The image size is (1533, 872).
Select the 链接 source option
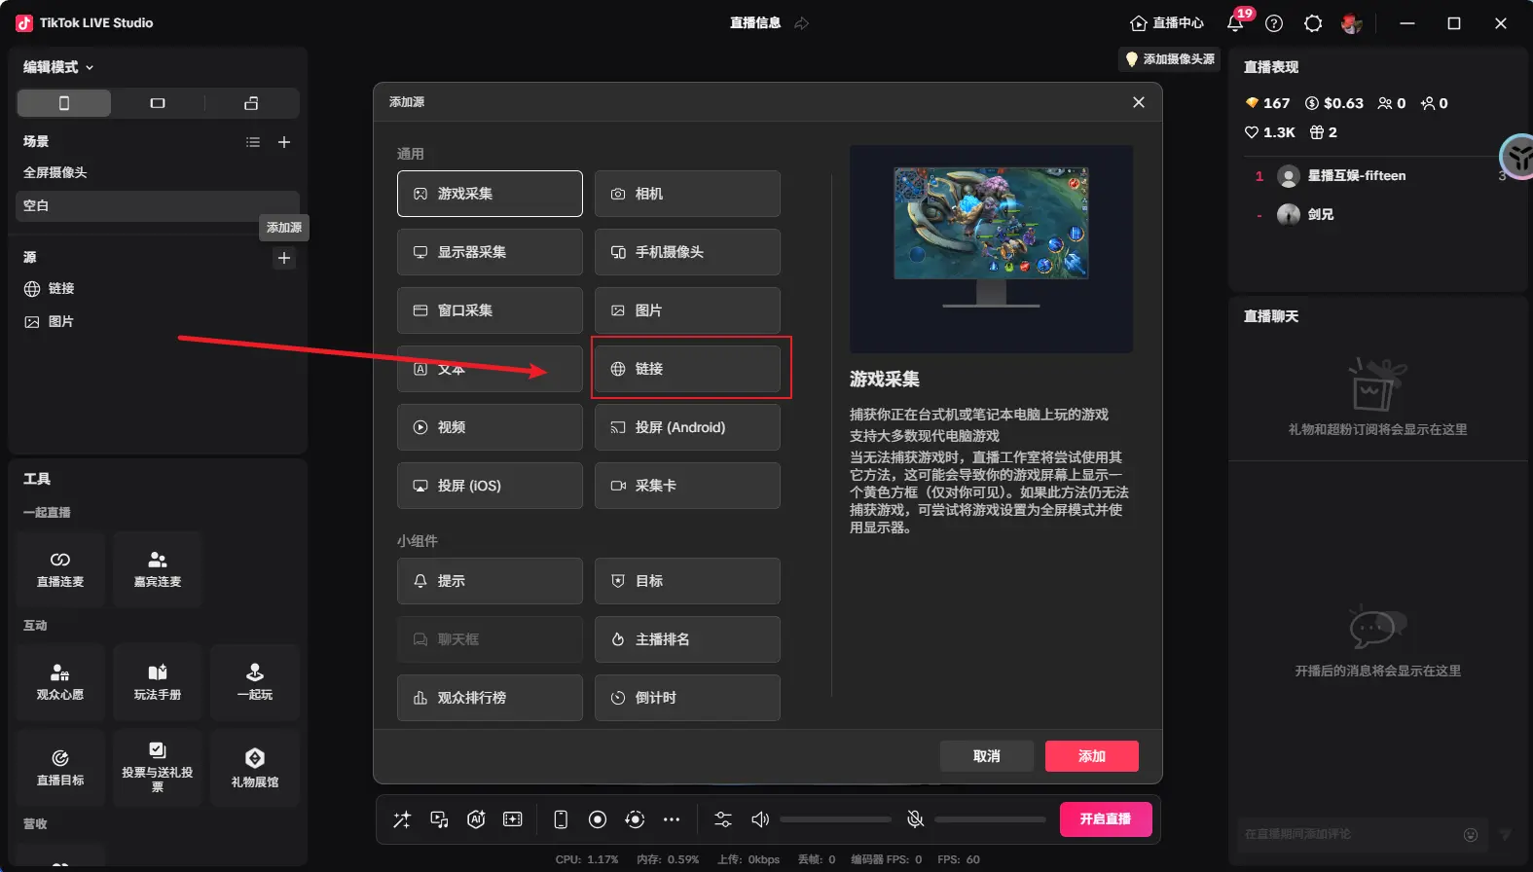coord(687,369)
